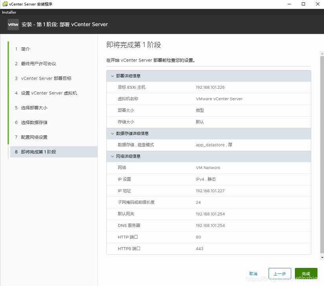Screen dimensions: 324x286
Task: Click the 存储大小 label
Action: pos(126,122)
